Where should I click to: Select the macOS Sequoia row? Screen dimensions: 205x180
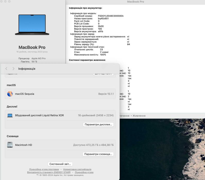tap(60, 94)
